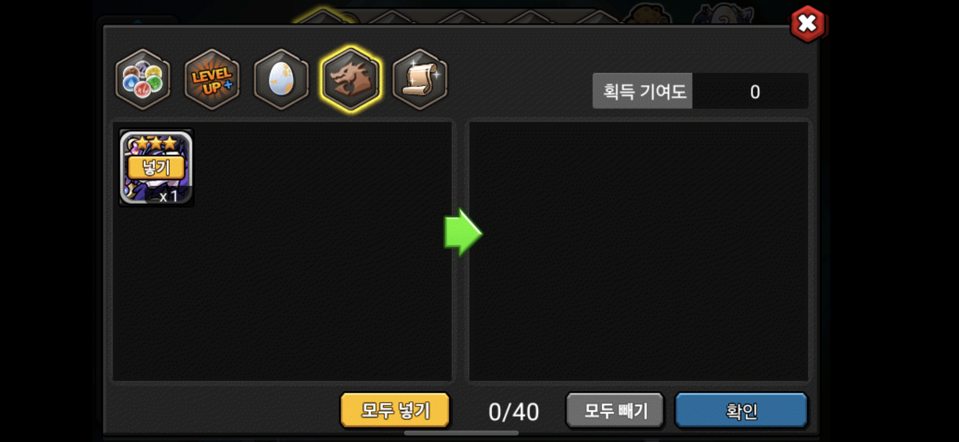
Task: Tap the 0/40 slot counter
Action: point(514,412)
